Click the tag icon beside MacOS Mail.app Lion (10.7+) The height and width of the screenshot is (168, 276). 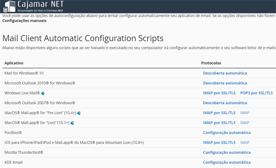point(72,123)
